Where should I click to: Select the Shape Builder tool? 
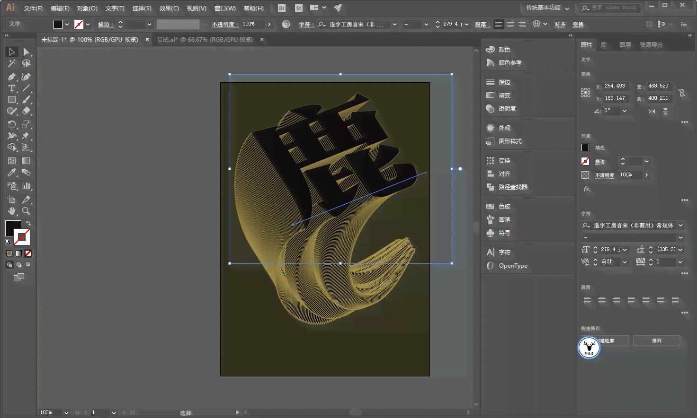pos(12,148)
